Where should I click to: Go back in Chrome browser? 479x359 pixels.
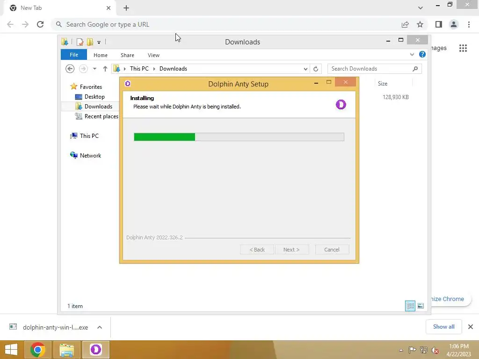coord(10,24)
